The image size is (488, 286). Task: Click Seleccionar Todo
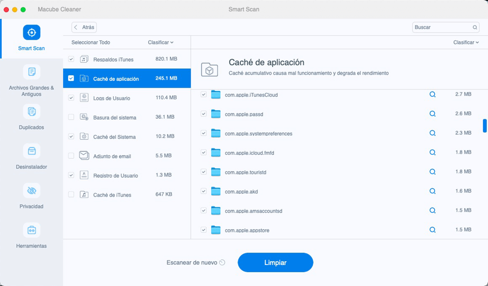(91, 42)
